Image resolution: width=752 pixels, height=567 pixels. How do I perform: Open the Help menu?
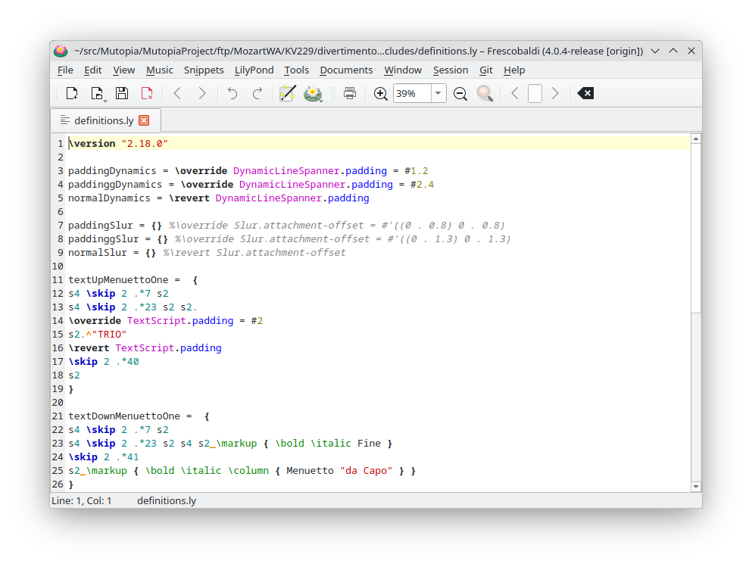[514, 70]
